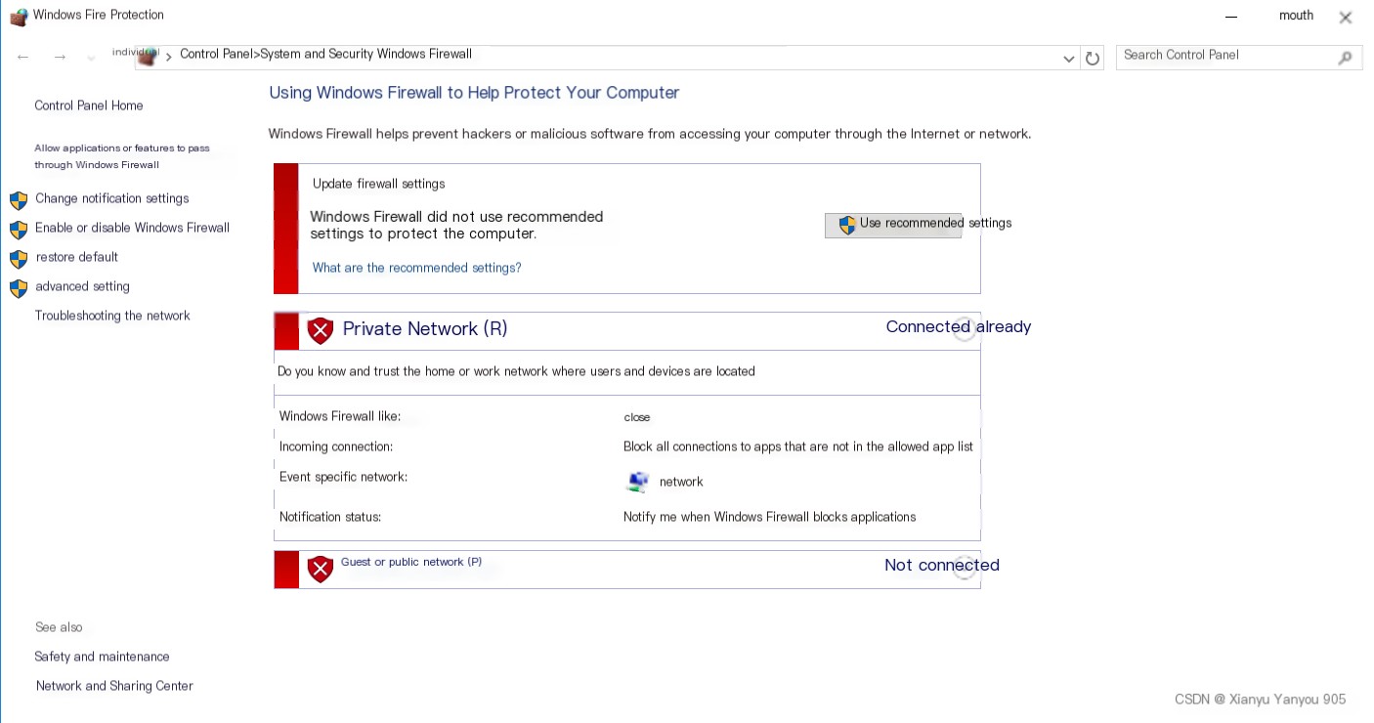
Task: Open Troubleshooting the network link
Action: pos(112,316)
